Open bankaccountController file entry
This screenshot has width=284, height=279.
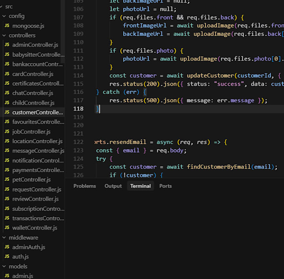(38, 64)
